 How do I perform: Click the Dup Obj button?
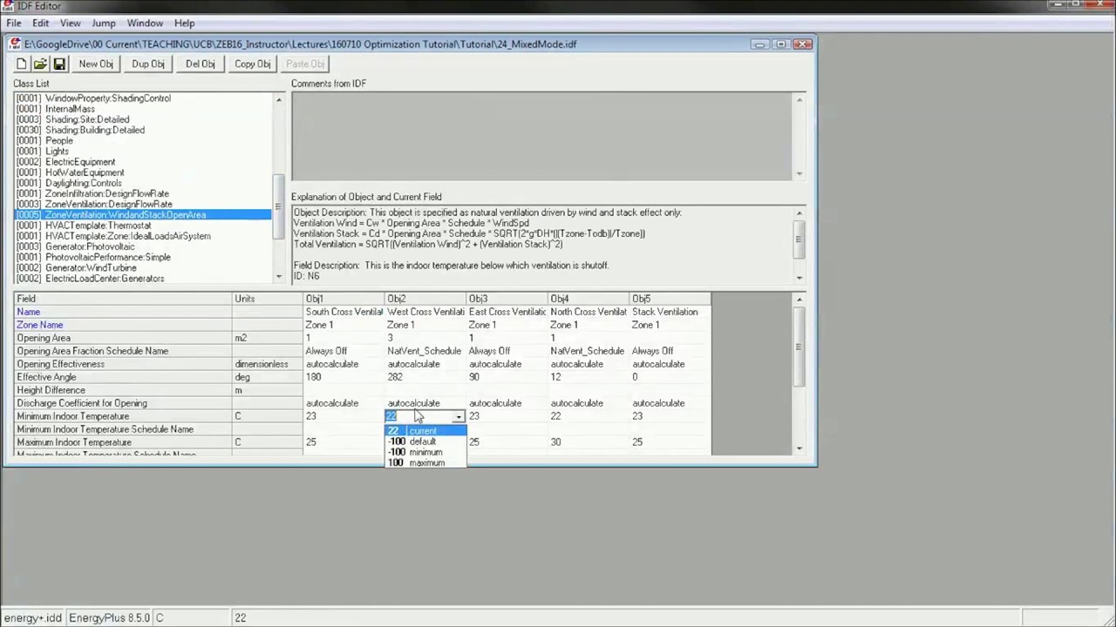[148, 64]
